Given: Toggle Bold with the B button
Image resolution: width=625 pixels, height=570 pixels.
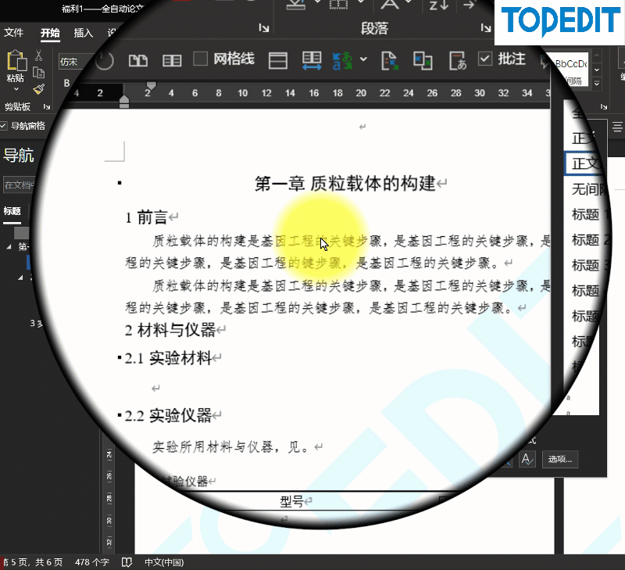Looking at the screenshot, I should 66,83.
